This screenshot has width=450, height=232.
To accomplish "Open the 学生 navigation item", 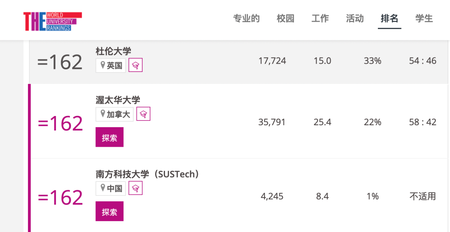I will pyautogui.click(x=424, y=19).
